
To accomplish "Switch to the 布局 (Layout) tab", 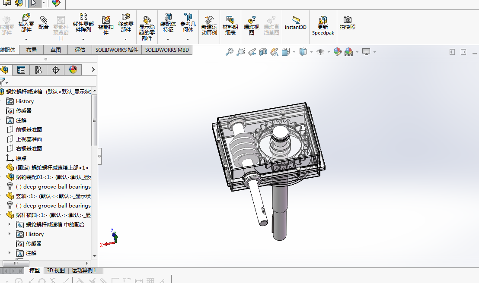I will (31, 50).
